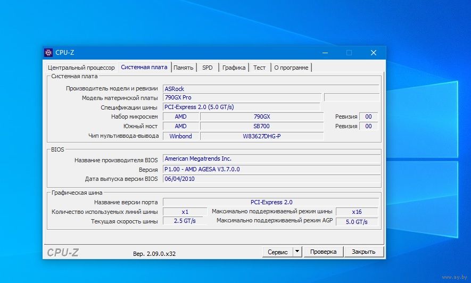Screen dimensions: 471x283
Task: Click the Южный мост label
Action: pos(141,127)
